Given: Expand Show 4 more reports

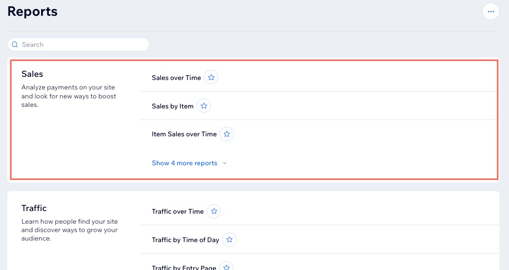Looking at the screenshot, I should (189, 163).
